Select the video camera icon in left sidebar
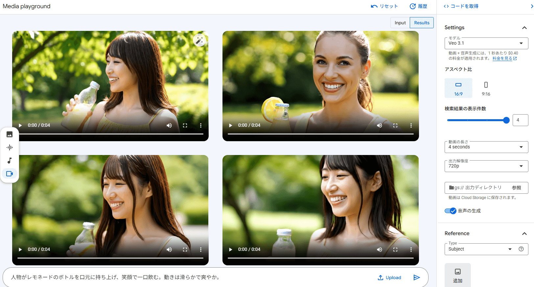Screen dimensions: 534x287 10,174
